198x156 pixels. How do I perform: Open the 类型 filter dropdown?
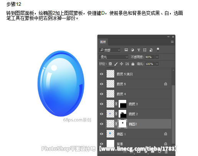pyautogui.click(x=110, y=50)
